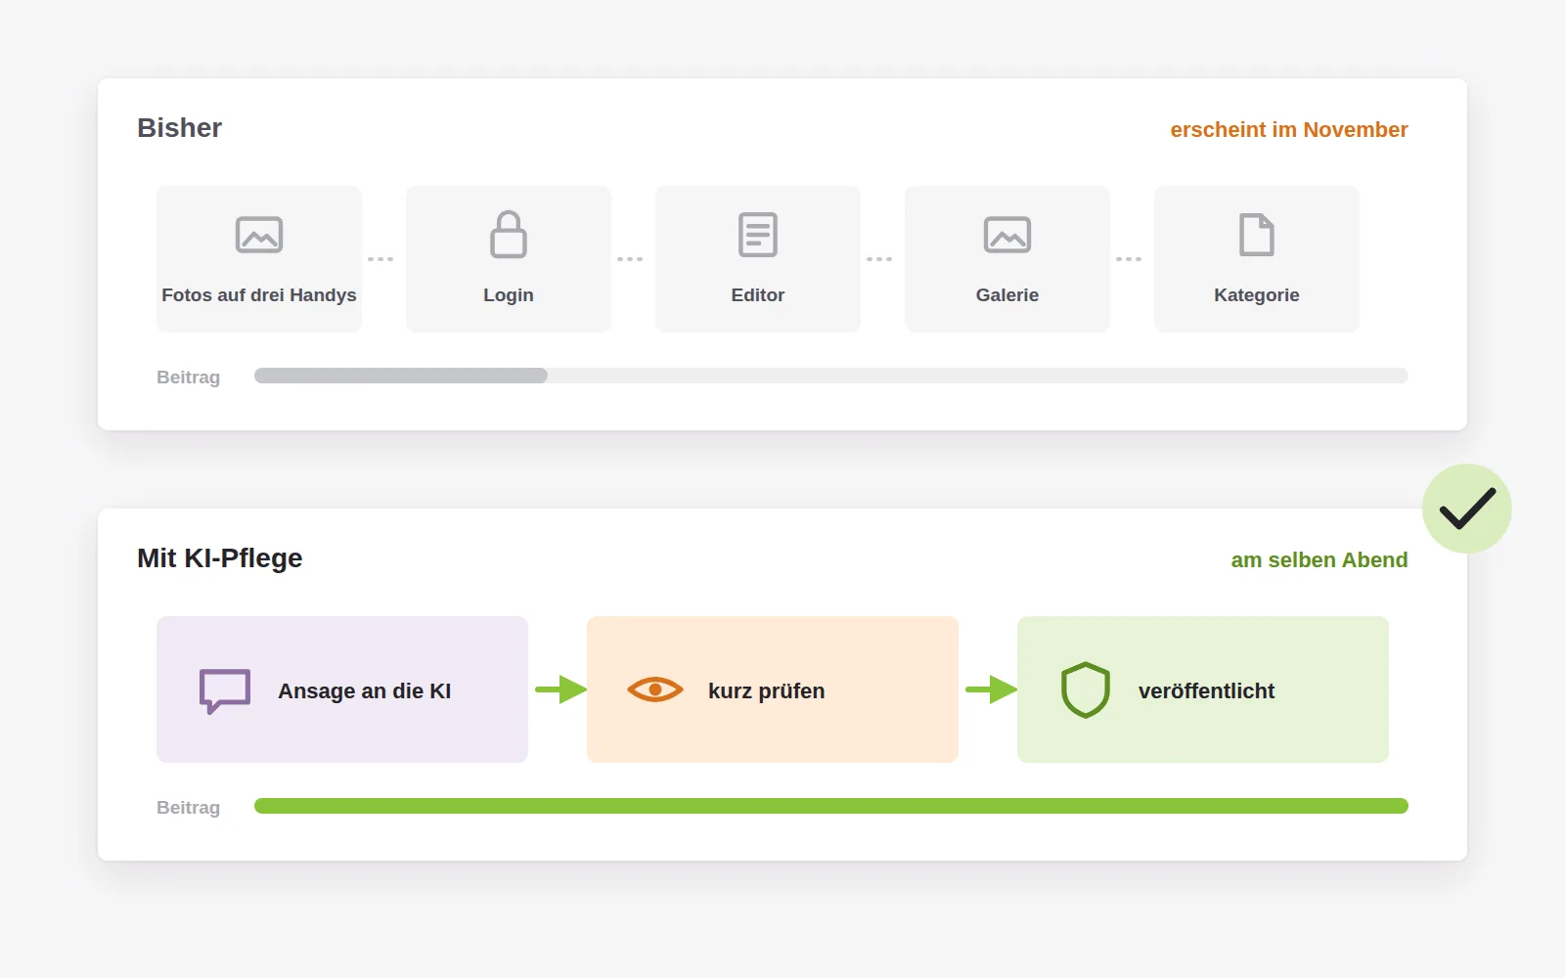
Task: Click the image icon above Fotos auf drei Handys
Action: point(259,235)
